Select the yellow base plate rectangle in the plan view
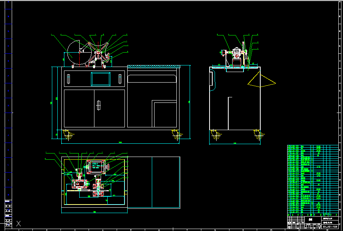This screenshot has width=343, height=231. pos(94,182)
